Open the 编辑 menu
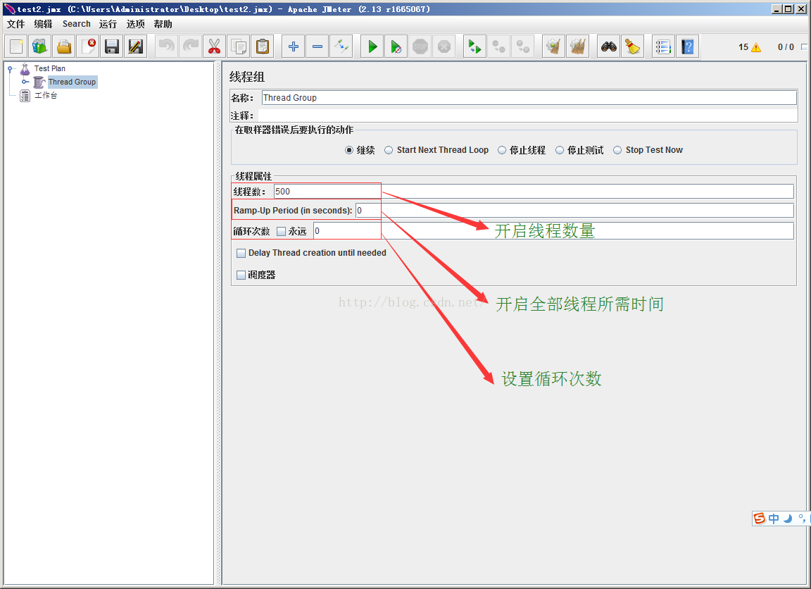The height and width of the screenshot is (589, 811). point(43,24)
